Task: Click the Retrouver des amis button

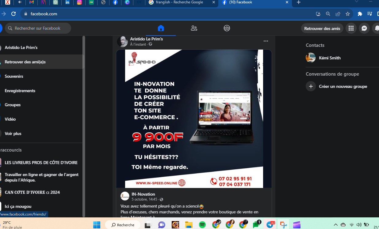Action: click(322, 28)
